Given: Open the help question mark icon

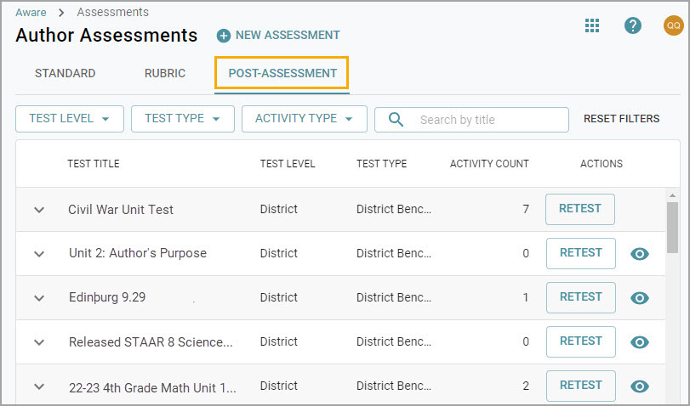Looking at the screenshot, I should pos(632,25).
